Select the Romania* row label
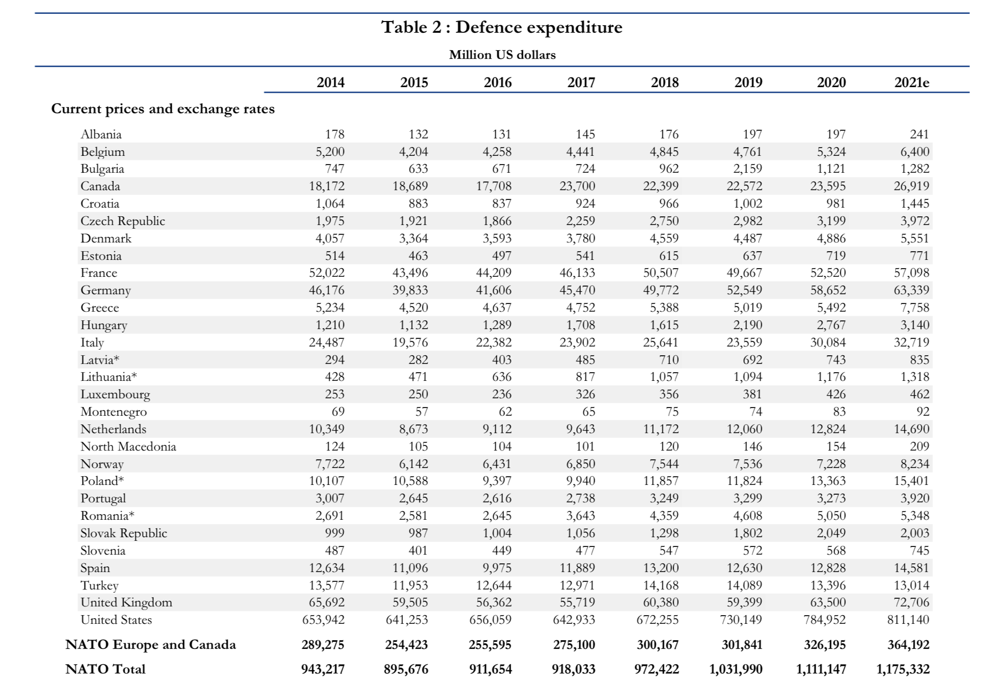Screen dimensions: 993x692 point(107,516)
